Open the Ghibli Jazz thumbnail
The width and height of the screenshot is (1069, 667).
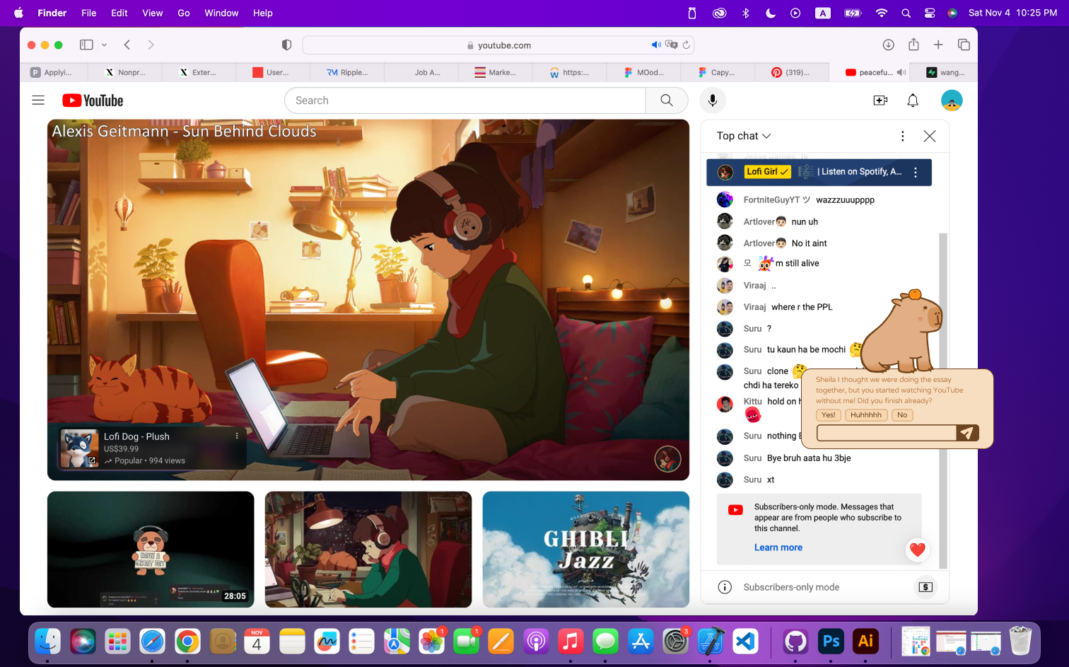pyautogui.click(x=586, y=550)
